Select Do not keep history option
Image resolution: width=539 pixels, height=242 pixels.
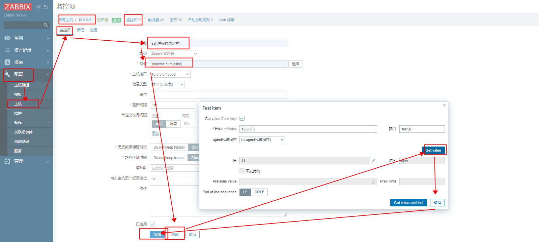(169, 147)
